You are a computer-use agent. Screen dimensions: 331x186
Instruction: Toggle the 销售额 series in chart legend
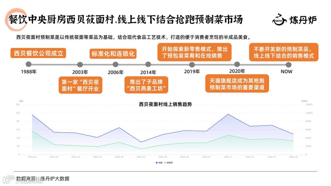pyautogui.click(x=168, y=163)
